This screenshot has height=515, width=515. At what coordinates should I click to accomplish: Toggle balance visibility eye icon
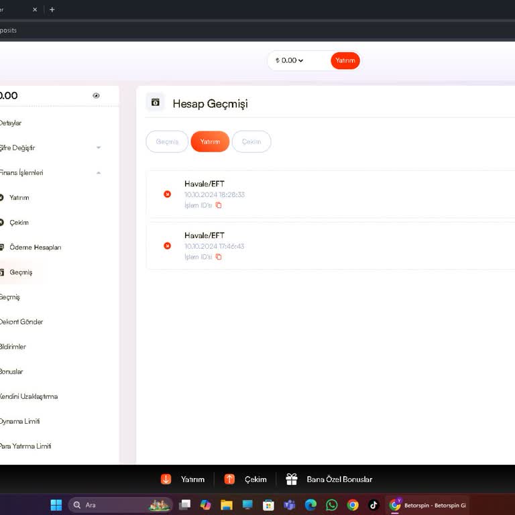click(x=96, y=96)
